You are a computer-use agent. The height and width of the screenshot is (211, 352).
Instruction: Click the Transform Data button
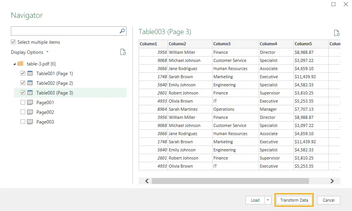(294, 200)
